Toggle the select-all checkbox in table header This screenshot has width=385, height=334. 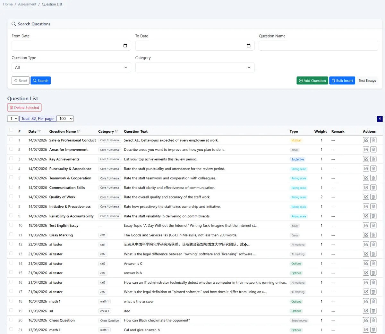click(11, 130)
